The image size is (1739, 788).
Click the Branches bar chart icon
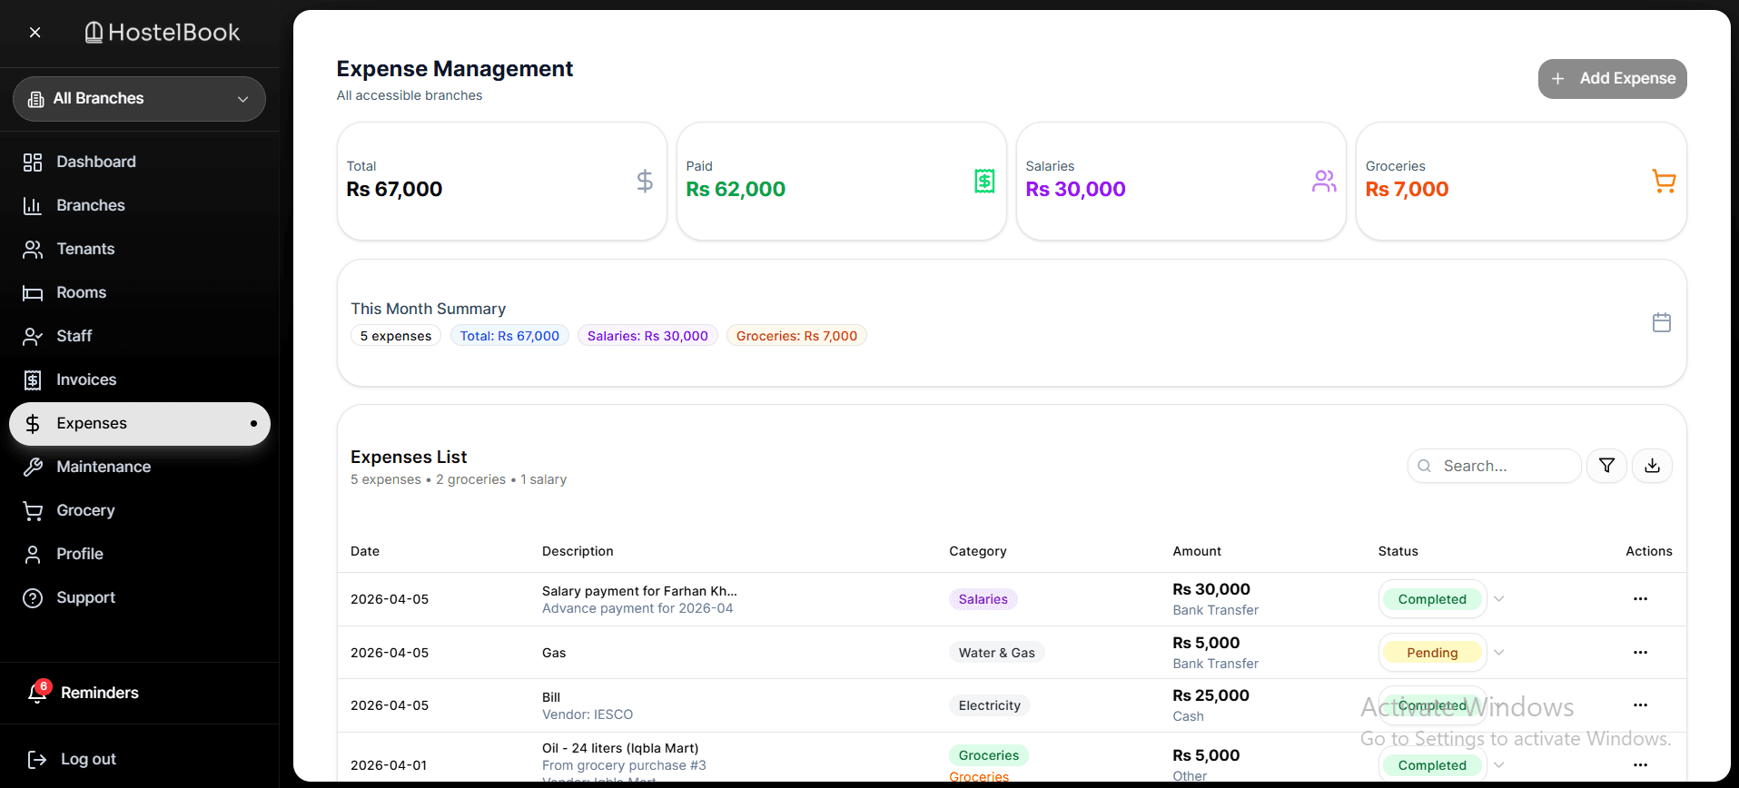(x=33, y=206)
